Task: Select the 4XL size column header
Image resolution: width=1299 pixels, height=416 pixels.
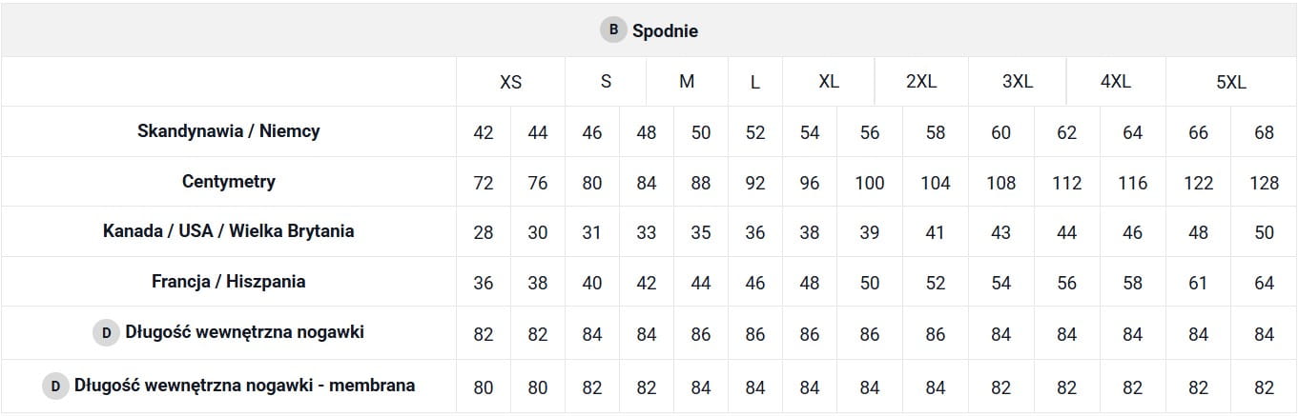Action: [1116, 82]
